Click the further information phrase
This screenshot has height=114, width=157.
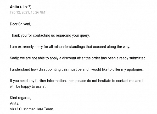[x=51, y=81]
